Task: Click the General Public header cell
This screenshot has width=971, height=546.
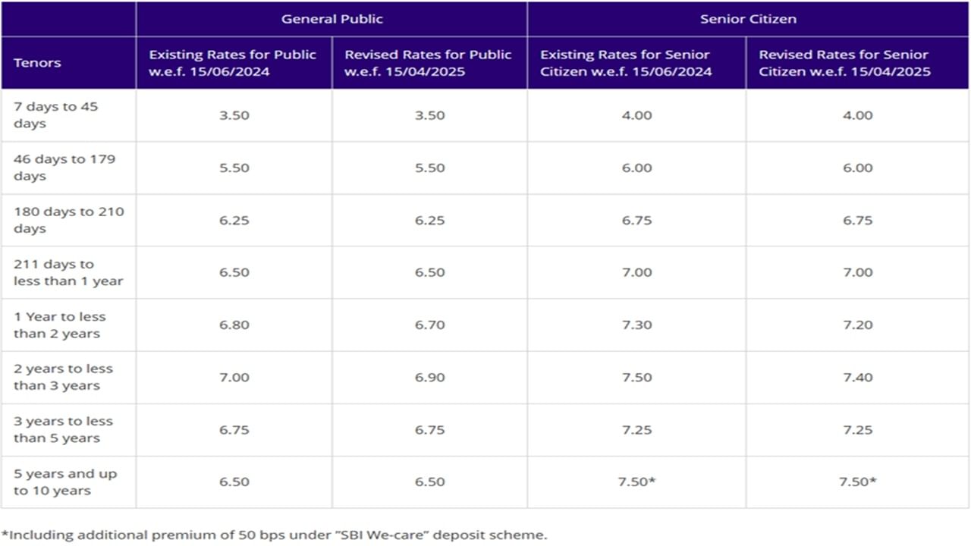Action: (332, 19)
